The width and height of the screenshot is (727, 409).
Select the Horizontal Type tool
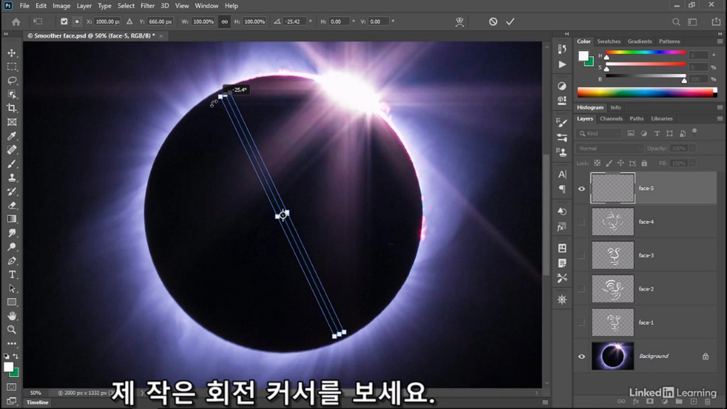pyautogui.click(x=11, y=274)
